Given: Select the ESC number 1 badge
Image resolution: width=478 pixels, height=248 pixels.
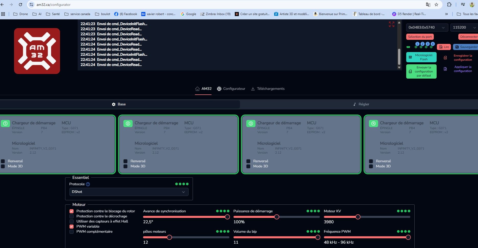Looking at the screenshot, I should click(417, 44).
